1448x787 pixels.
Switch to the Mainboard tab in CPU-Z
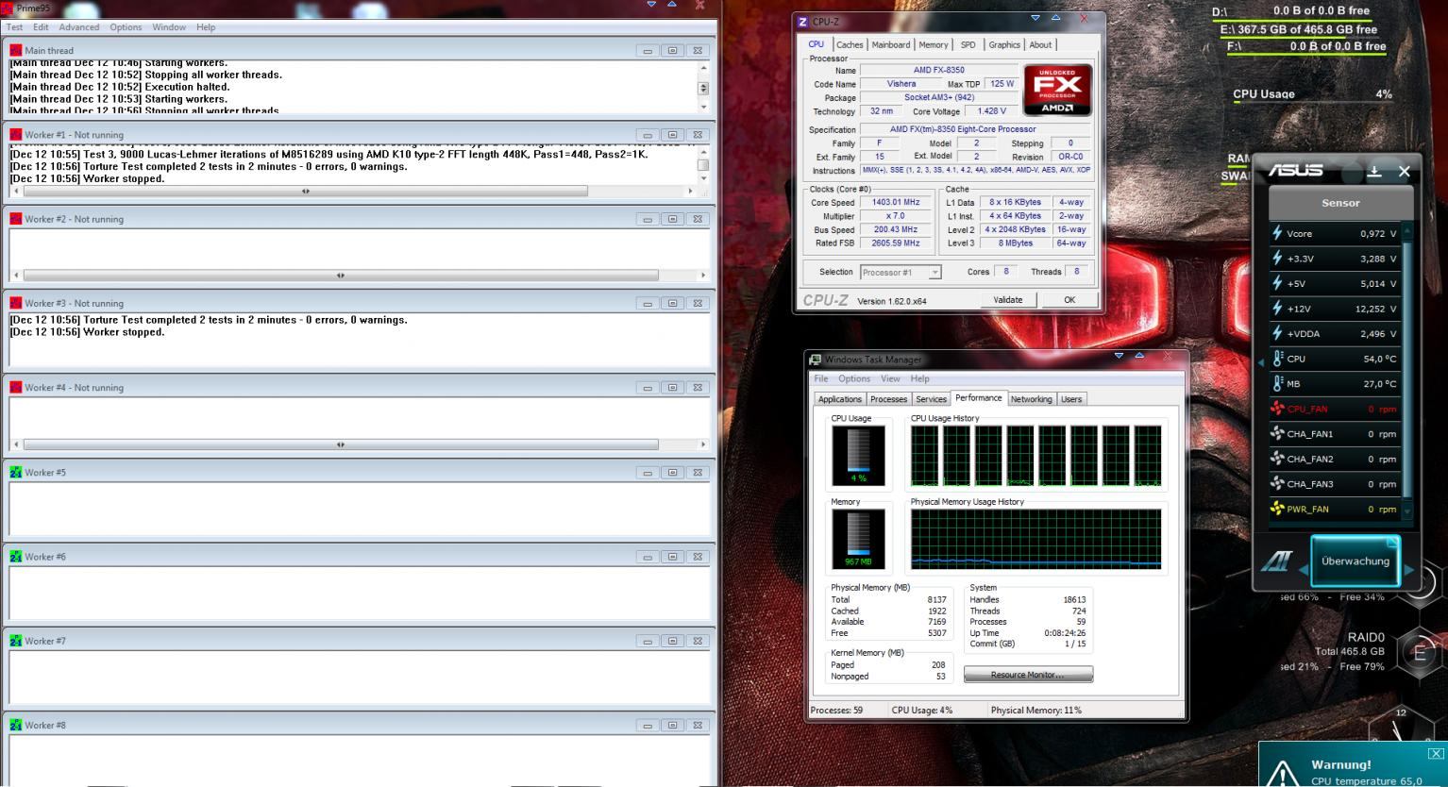click(890, 44)
